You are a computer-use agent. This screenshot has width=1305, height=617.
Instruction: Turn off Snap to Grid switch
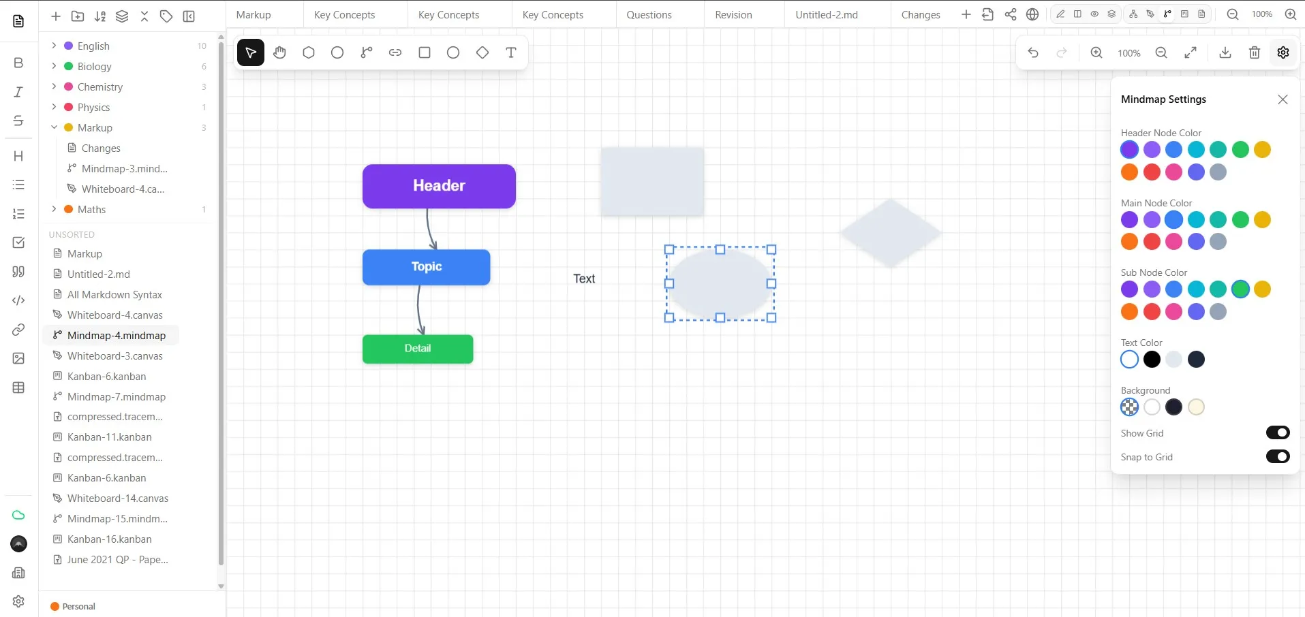1278,456
